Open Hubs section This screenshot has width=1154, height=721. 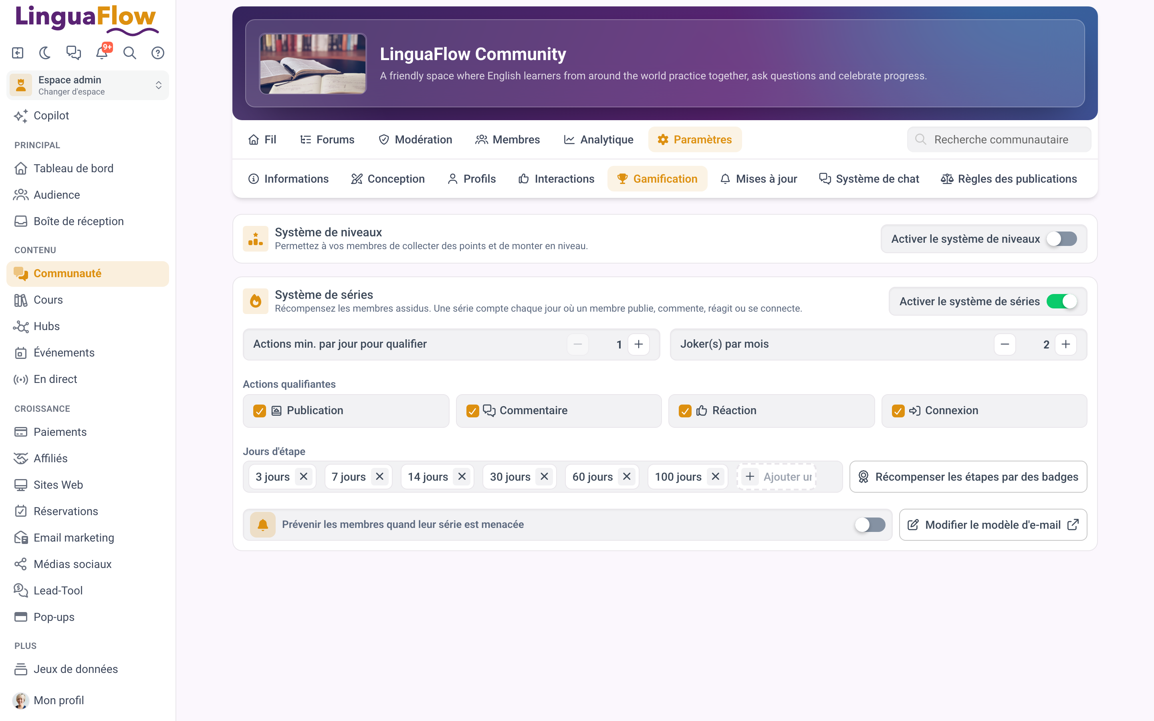(88, 326)
